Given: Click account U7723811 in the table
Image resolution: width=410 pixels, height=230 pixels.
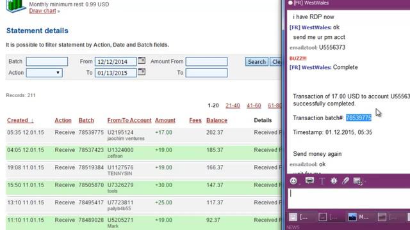Looking at the screenshot, I should [120, 203].
